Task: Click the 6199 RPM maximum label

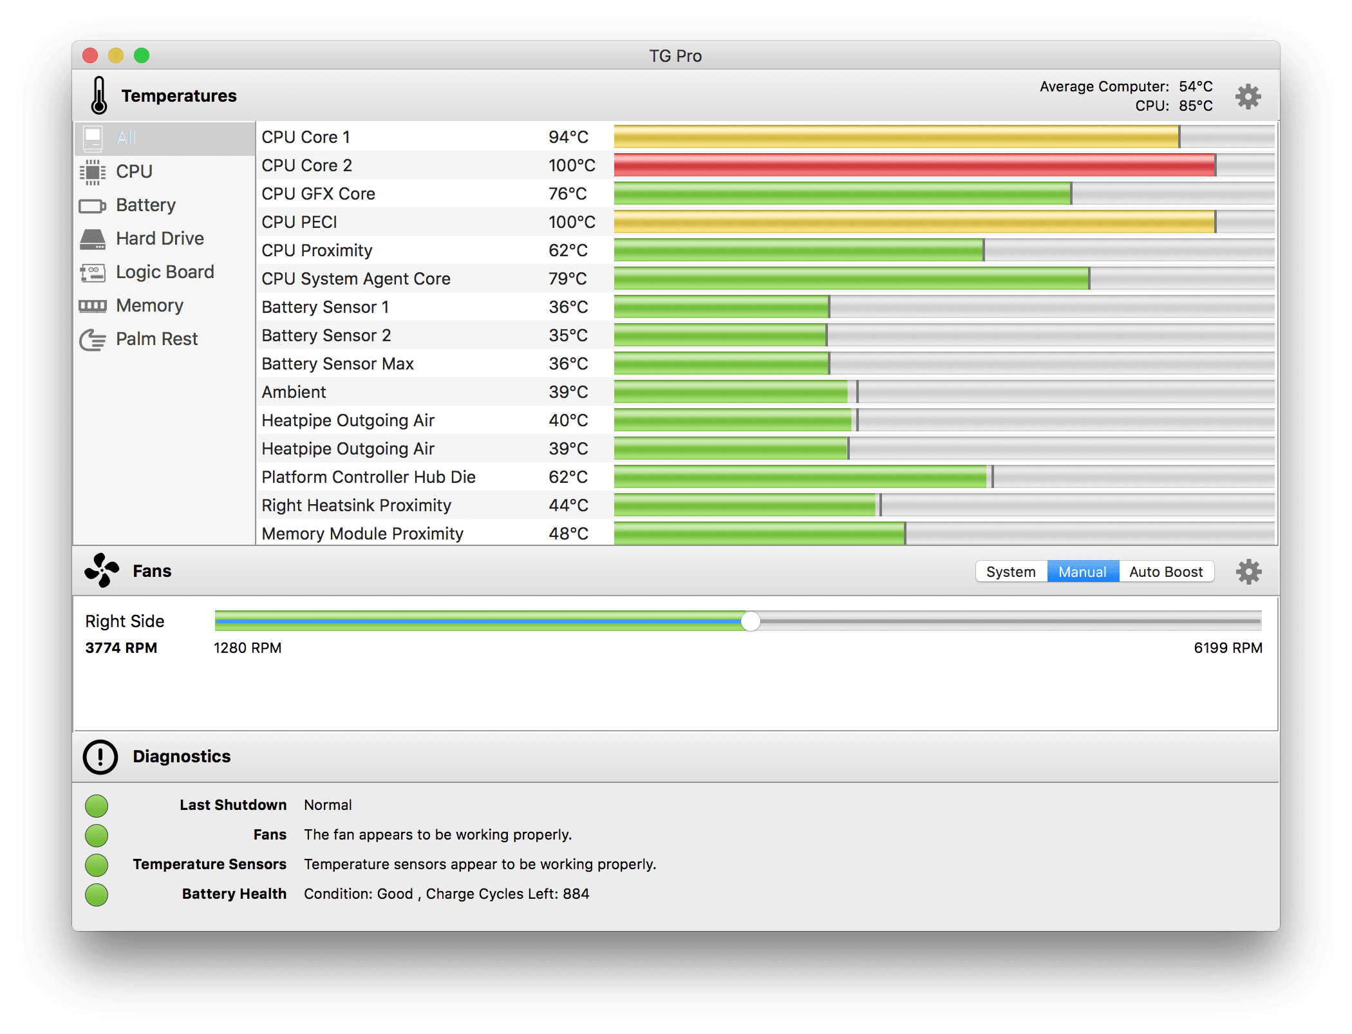Action: pos(1228,648)
